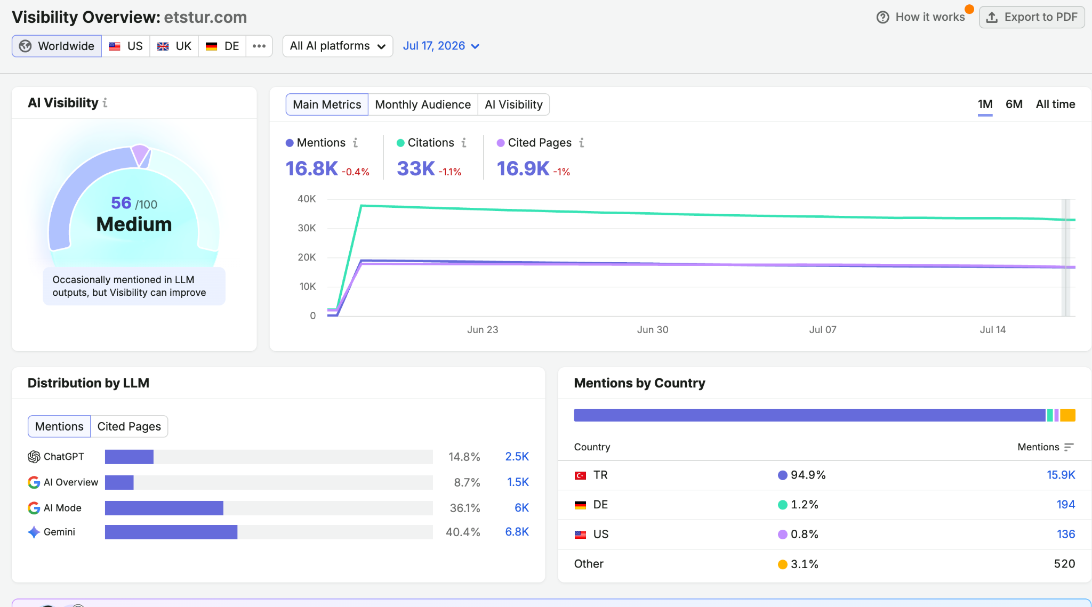Expand the Jul 17, 2026 date picker
This screenshot has width=1092, height=607.
(441, 46)
